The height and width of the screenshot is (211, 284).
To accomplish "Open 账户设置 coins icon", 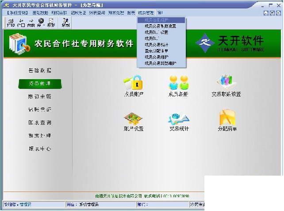I will coord(134,122).
